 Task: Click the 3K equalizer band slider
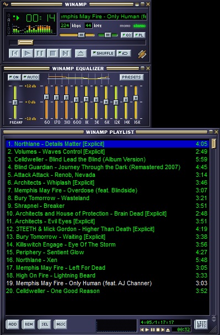(96, 100)
